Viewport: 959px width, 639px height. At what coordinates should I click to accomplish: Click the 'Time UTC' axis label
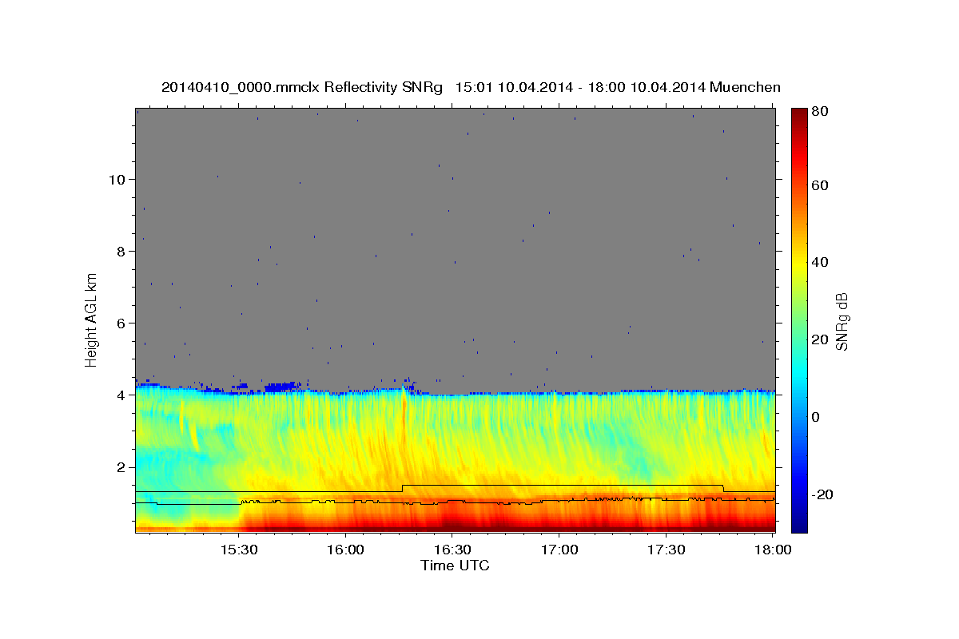[x=455, y=566]
